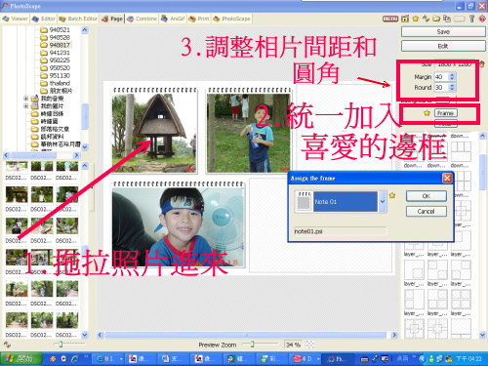This screenshot has width=488, height=366.
Task: Confirm the frame with OK
Action: pyautogui.click(x=427, y=196)
